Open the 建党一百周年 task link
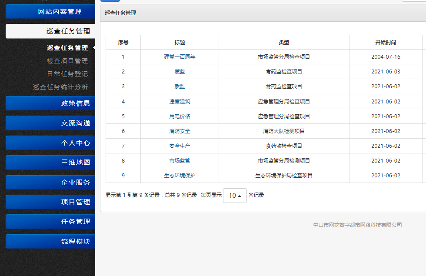 coord(180,57)
